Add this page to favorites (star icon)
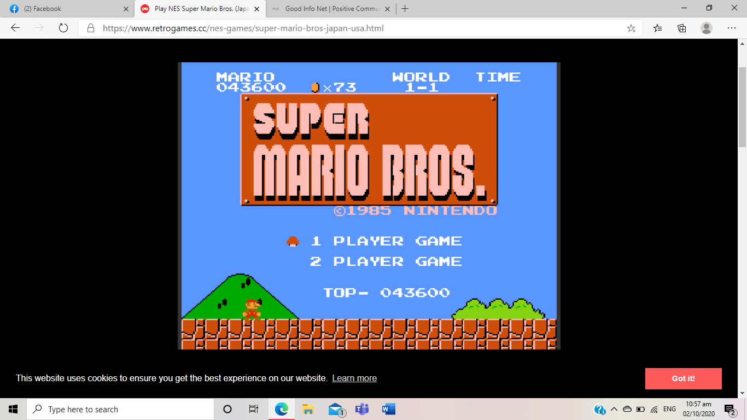The width and height of the screenshot is (747, 420). click(631, 28)
